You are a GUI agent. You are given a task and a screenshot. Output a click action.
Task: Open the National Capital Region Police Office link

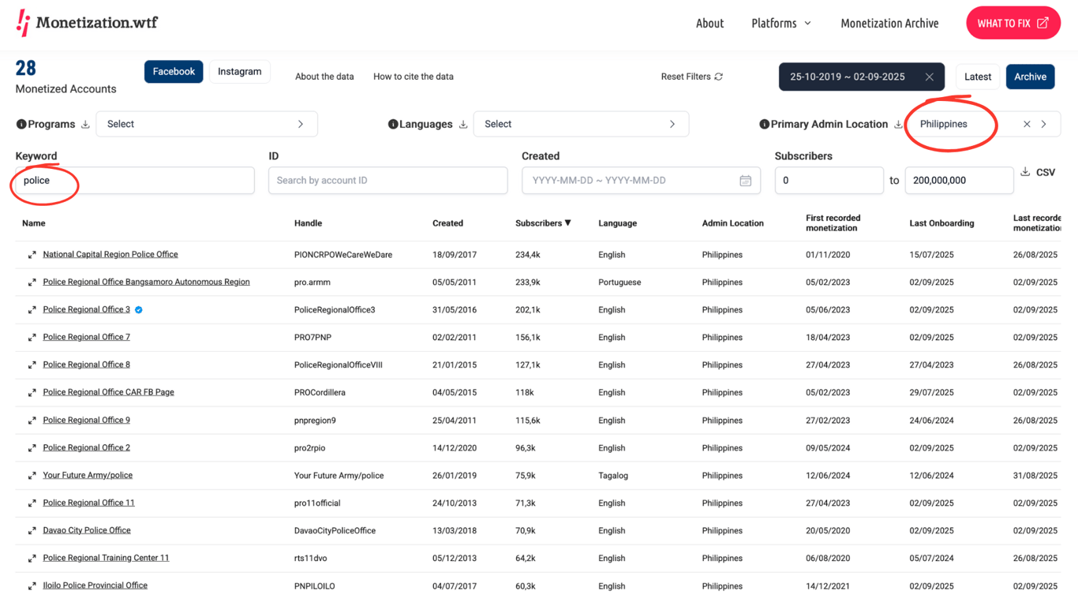click(110, 254)
